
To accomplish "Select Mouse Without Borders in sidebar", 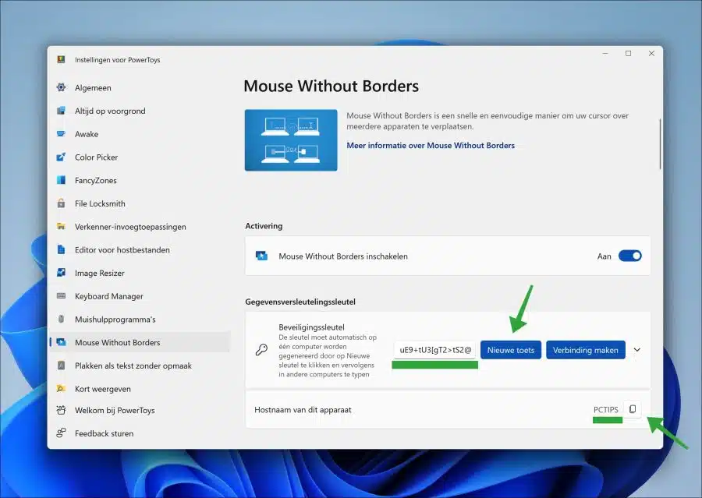I will point(140,342).
